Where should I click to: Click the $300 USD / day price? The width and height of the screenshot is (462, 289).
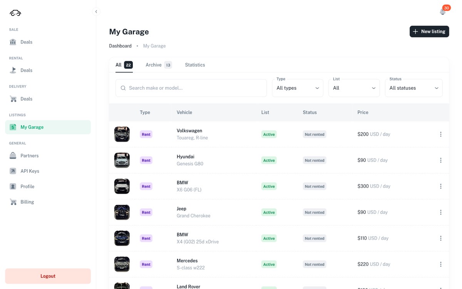(374, 187)
